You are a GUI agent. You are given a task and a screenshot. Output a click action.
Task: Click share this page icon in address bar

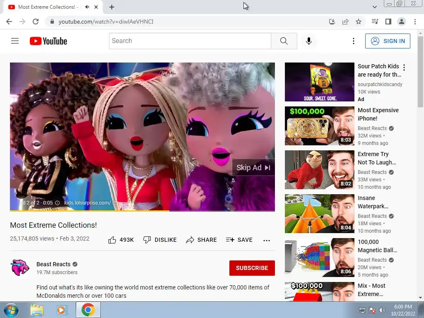pos(345,22)
